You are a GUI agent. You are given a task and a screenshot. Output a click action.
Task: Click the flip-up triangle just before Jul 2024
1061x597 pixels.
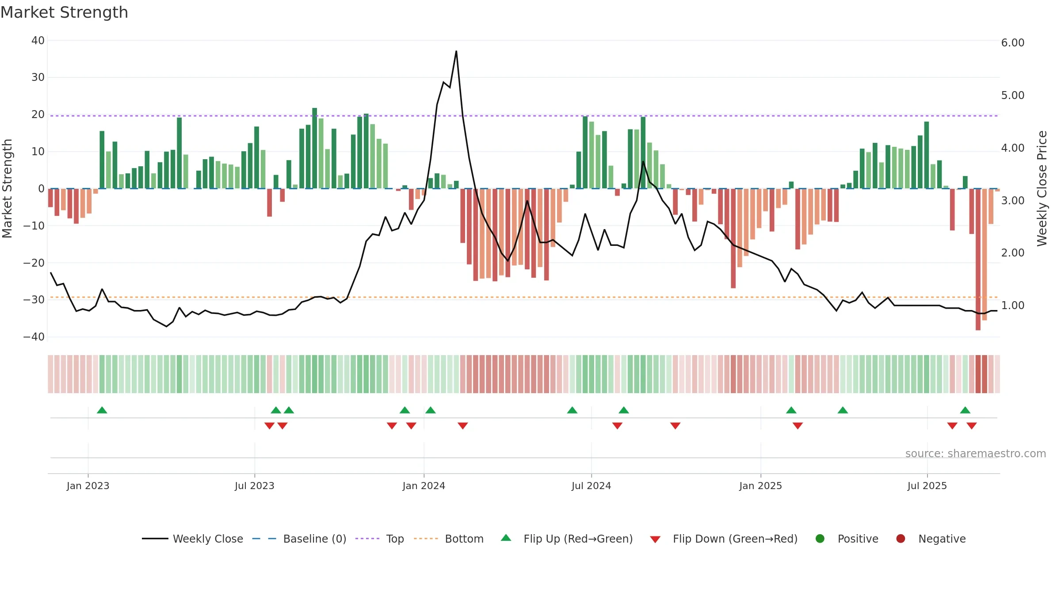[x=572, y=410]
